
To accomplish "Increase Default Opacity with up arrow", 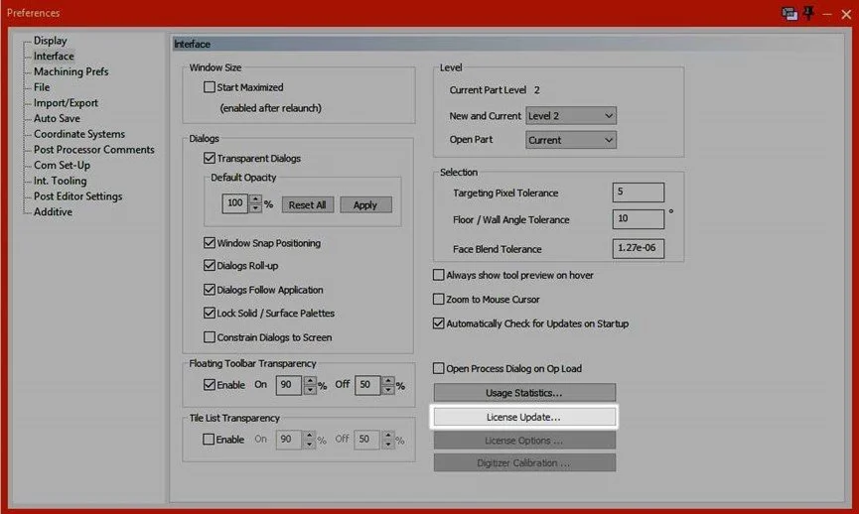I will point(255,199).
